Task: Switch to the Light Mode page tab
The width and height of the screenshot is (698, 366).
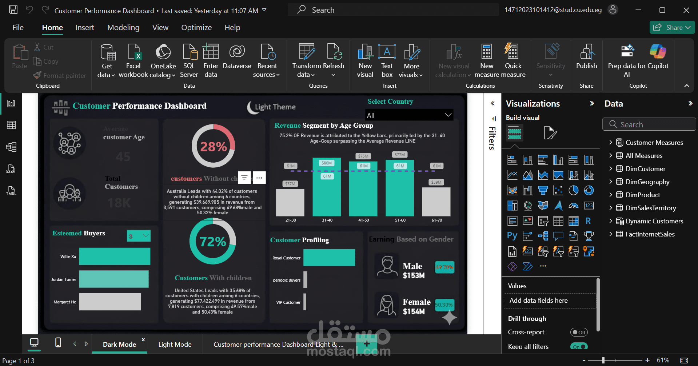Action: (x=175, y=344)
